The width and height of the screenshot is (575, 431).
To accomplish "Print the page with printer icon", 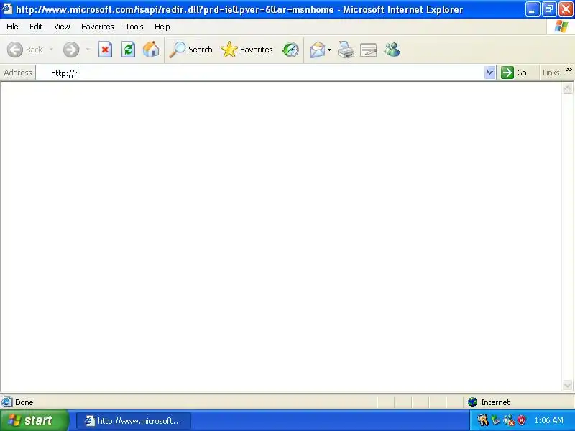I will pyautogui.click(x=346, y=50).
